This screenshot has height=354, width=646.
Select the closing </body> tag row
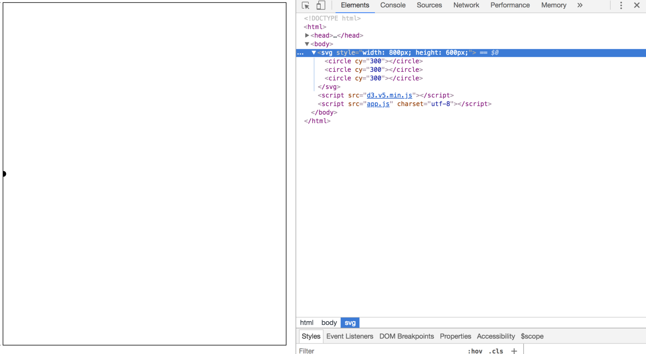tap(324, 113)
